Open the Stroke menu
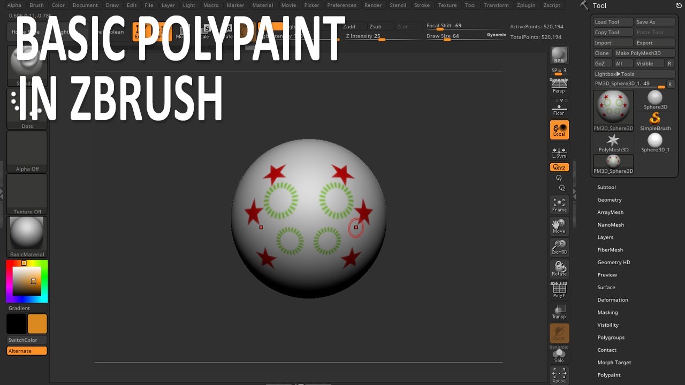Screen dimensions: 685x385 pyautogui.click(x=422, y=5)
